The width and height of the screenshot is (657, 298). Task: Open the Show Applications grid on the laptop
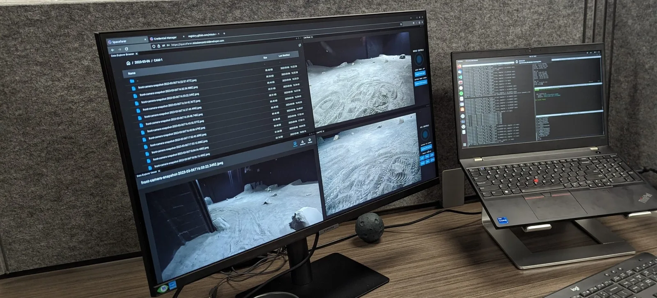[x=465, y=145]
